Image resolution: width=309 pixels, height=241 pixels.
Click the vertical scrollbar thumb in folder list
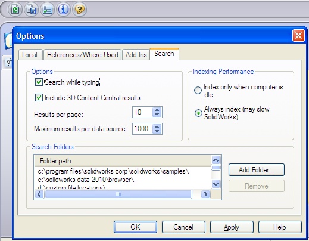pos(216,168)
